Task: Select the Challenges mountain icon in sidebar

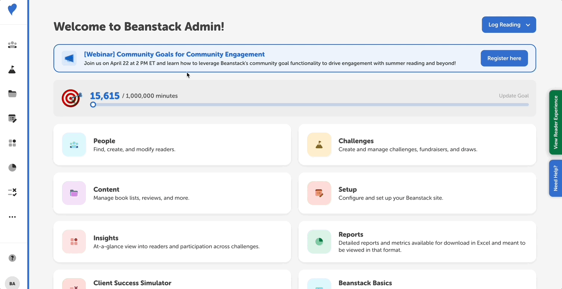Action: click(12, 69)
